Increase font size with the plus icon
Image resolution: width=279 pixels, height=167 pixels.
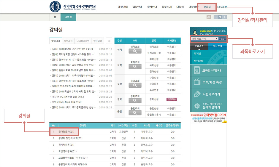[225, 17]
